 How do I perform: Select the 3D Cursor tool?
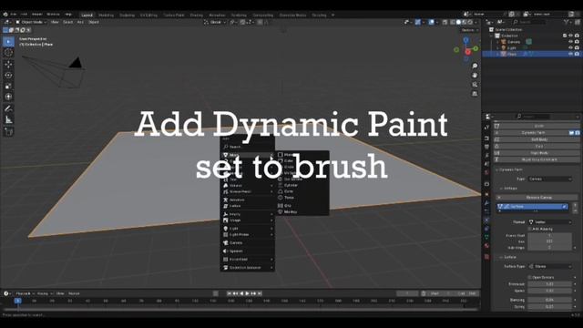(x=8, y=53)
